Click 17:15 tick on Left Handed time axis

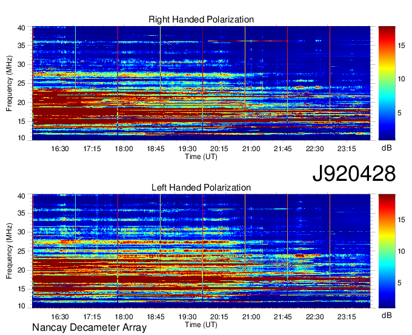pos(92,317)
